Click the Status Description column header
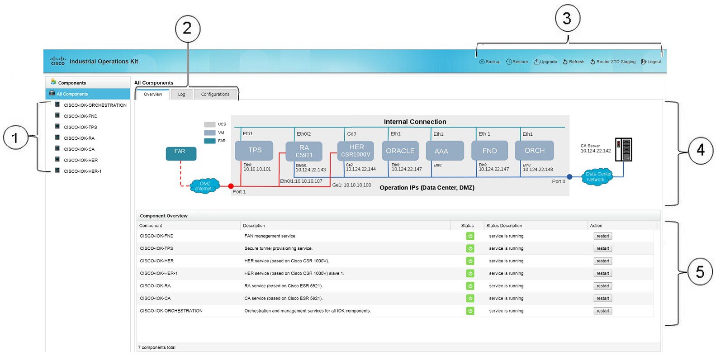This screenshot has width=716, height=356. click(536, 225)
